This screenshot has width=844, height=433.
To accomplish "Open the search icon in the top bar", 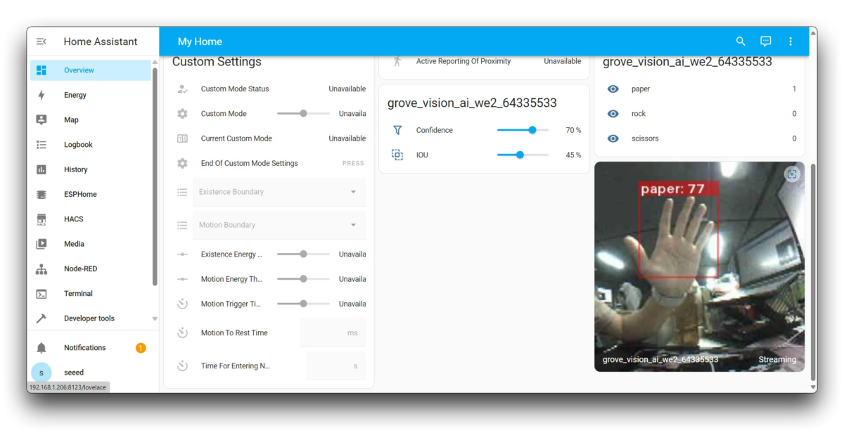I will (x=740, y=41).
